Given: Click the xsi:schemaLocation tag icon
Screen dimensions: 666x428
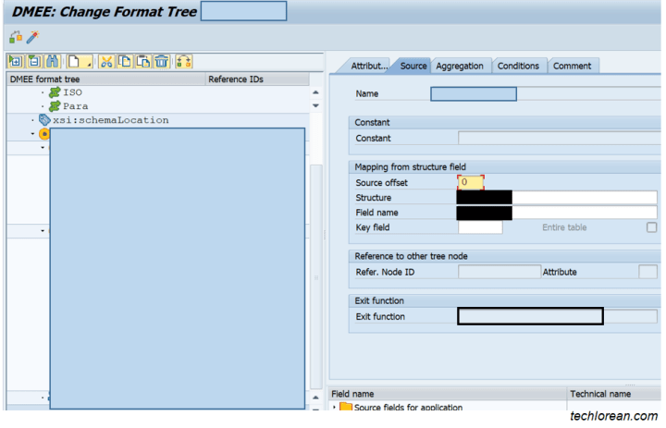Looking at the screenshot, I should (44, 120).
